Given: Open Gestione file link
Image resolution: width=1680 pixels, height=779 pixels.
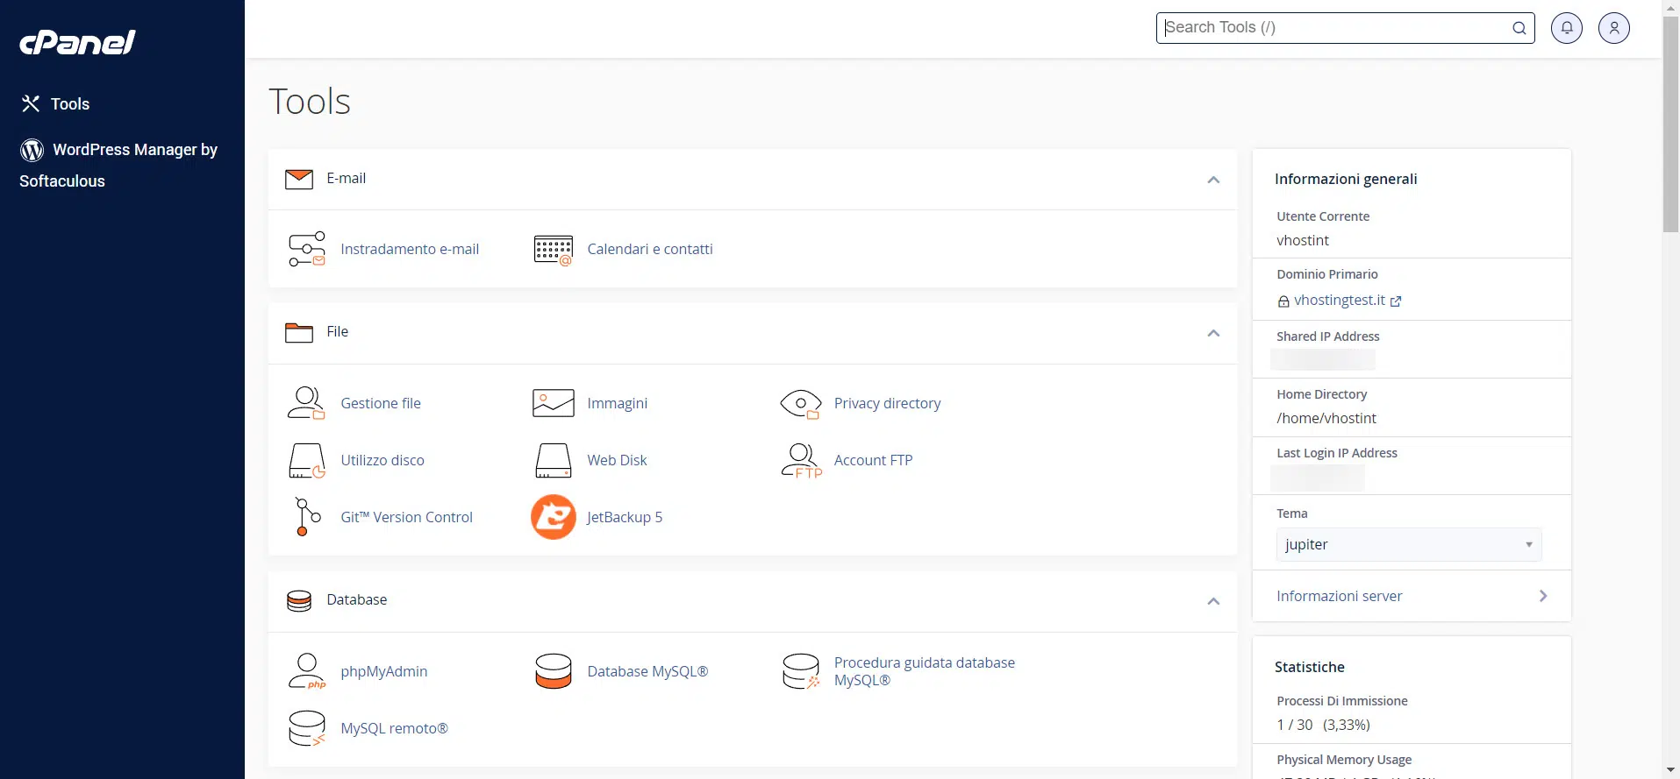Looking at the screenshot, I should pos(381,403).
